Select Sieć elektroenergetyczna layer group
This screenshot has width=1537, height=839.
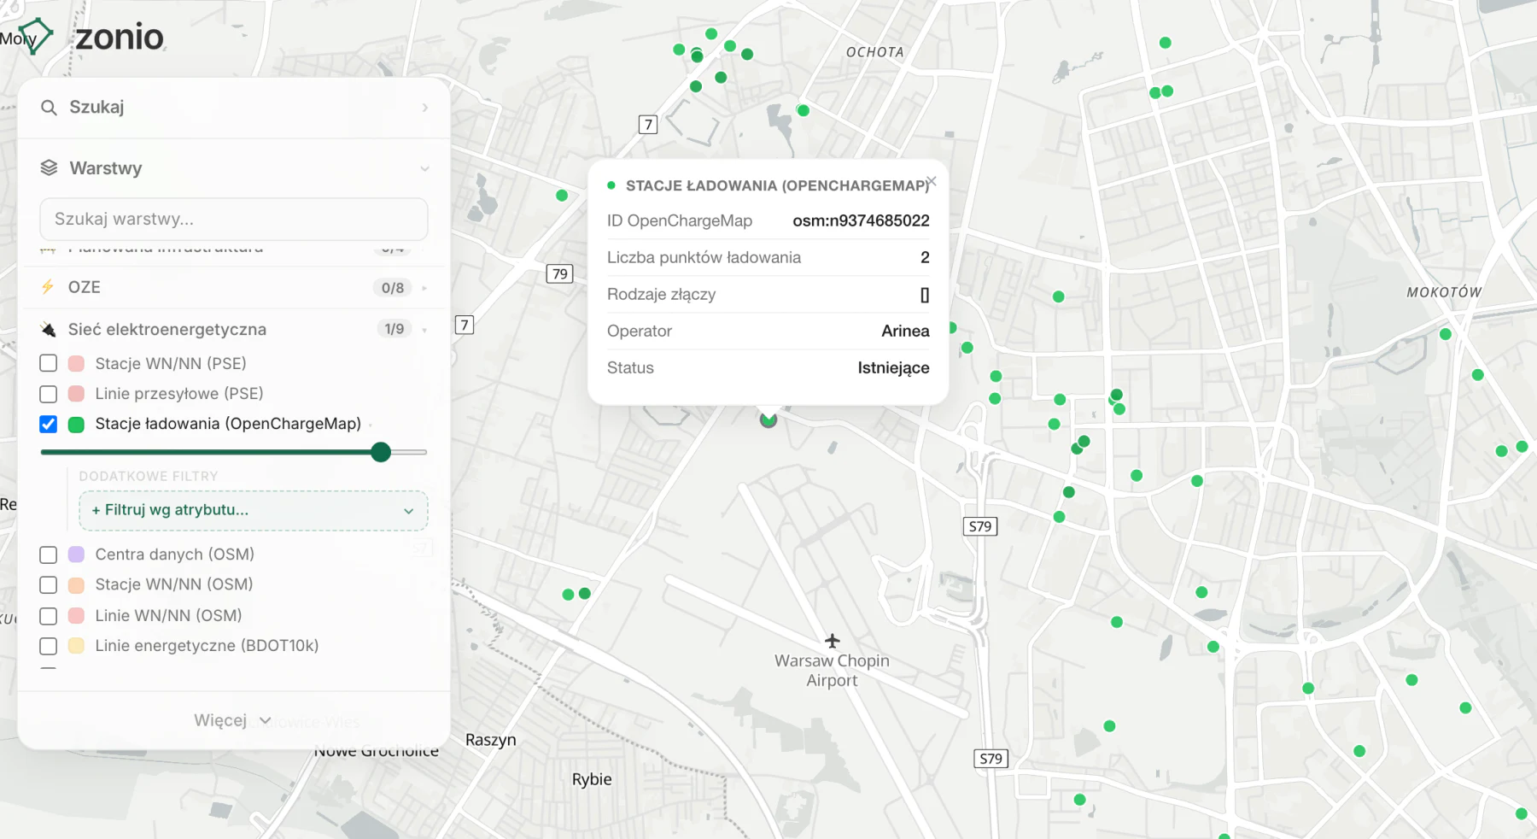coord(234,329)
